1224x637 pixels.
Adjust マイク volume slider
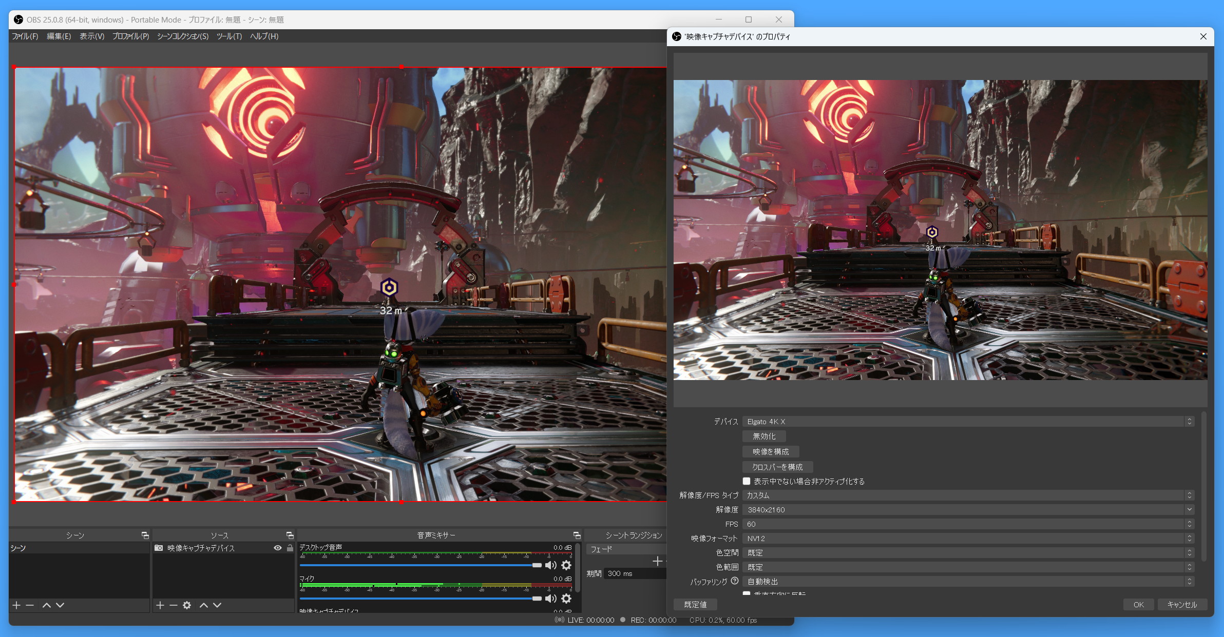click(420, 599)
